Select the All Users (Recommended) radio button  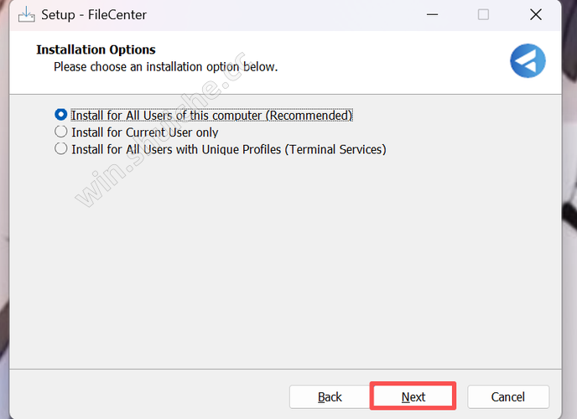point(60,115)
